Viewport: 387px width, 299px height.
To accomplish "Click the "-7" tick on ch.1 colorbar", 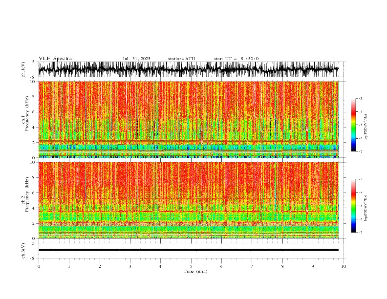I will pos(360,151).
